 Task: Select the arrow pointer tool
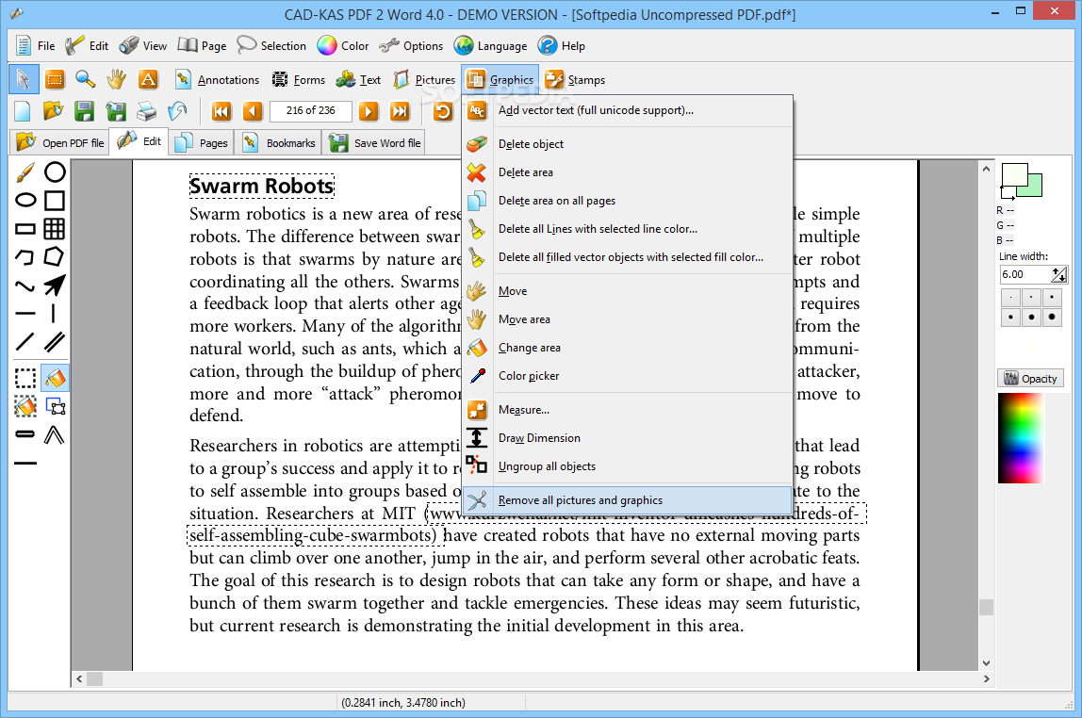[x=24, y=79]
